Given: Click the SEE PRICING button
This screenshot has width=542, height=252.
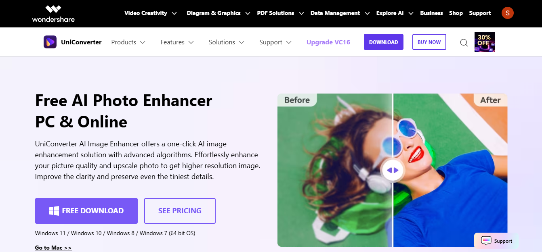Looking at the screenshot, I should (180, 211).
